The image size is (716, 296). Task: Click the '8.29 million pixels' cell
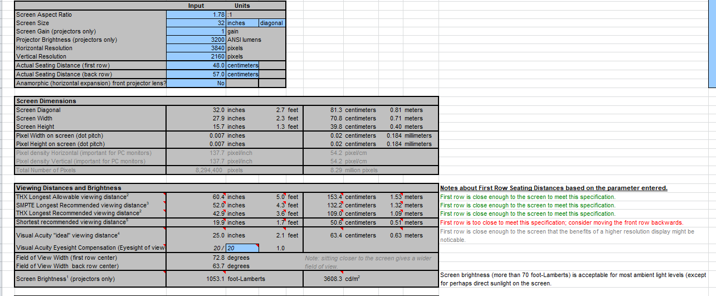pyautogui.click(x=353, y=170)
